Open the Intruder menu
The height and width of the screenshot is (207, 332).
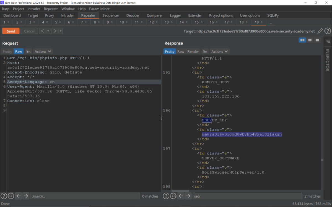click(x=34, y=9)
